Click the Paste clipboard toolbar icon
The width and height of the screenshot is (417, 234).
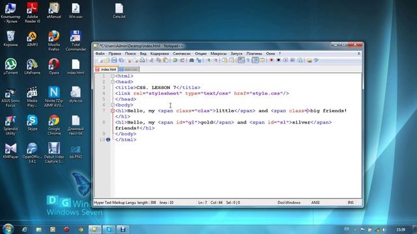[x=165, y=60]
